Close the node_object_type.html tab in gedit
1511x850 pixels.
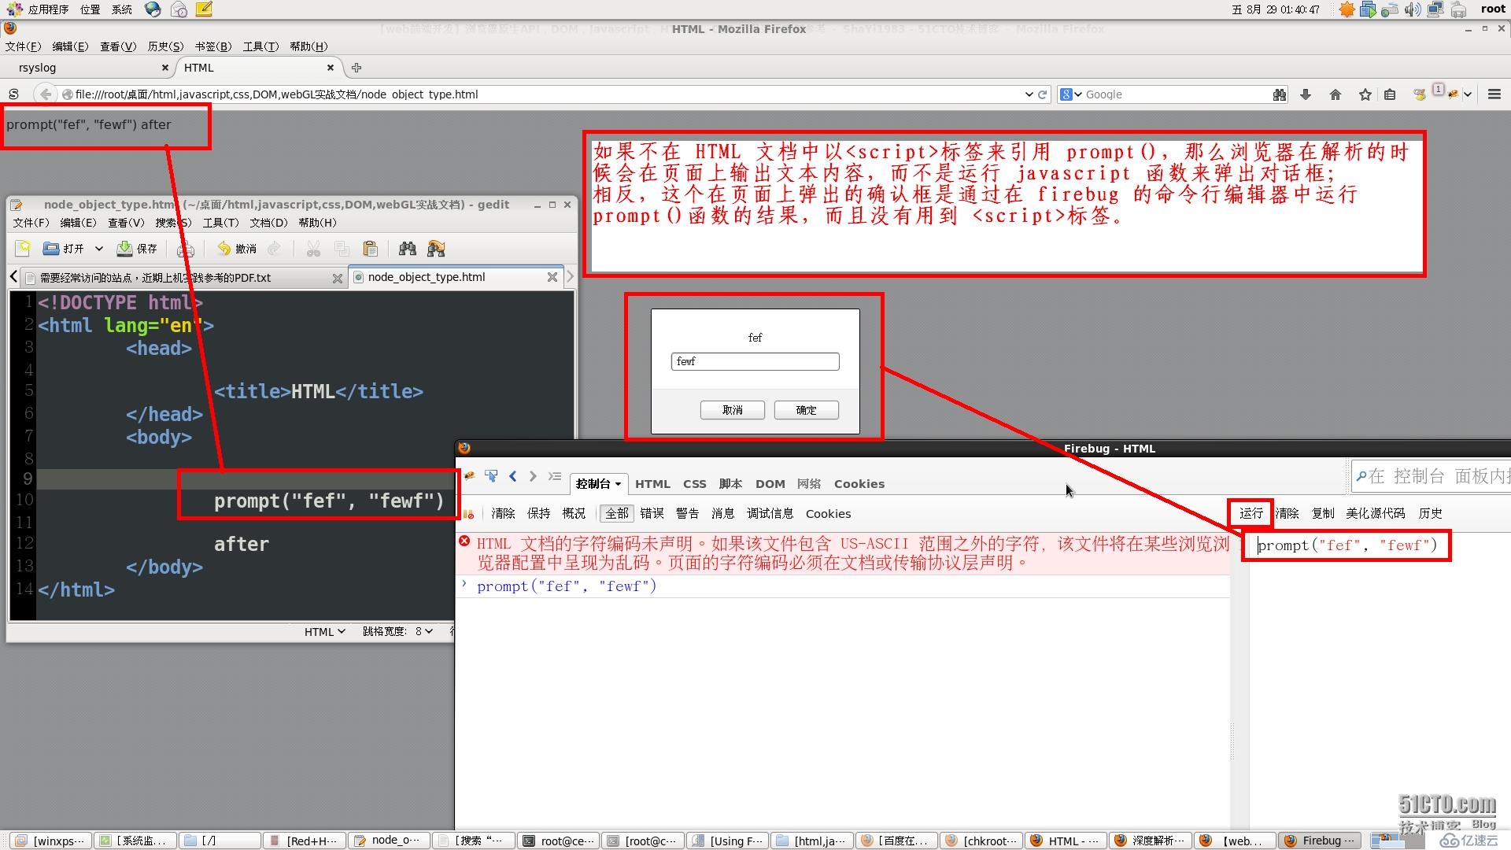pyautogui.click(x=552, y=277)
